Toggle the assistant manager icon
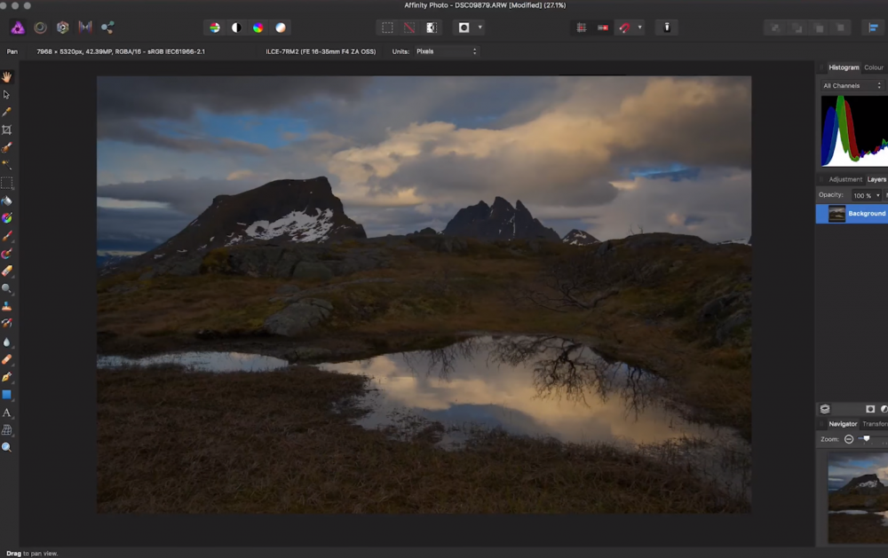Viewport: 888px width, 558px height. click(x=667, y=28)
